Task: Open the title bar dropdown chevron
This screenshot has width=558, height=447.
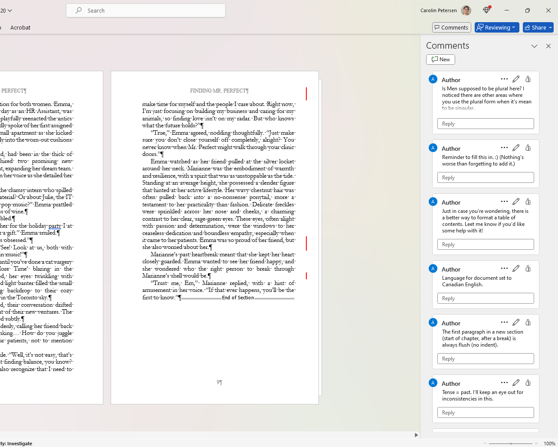Action: click(10, 10)
